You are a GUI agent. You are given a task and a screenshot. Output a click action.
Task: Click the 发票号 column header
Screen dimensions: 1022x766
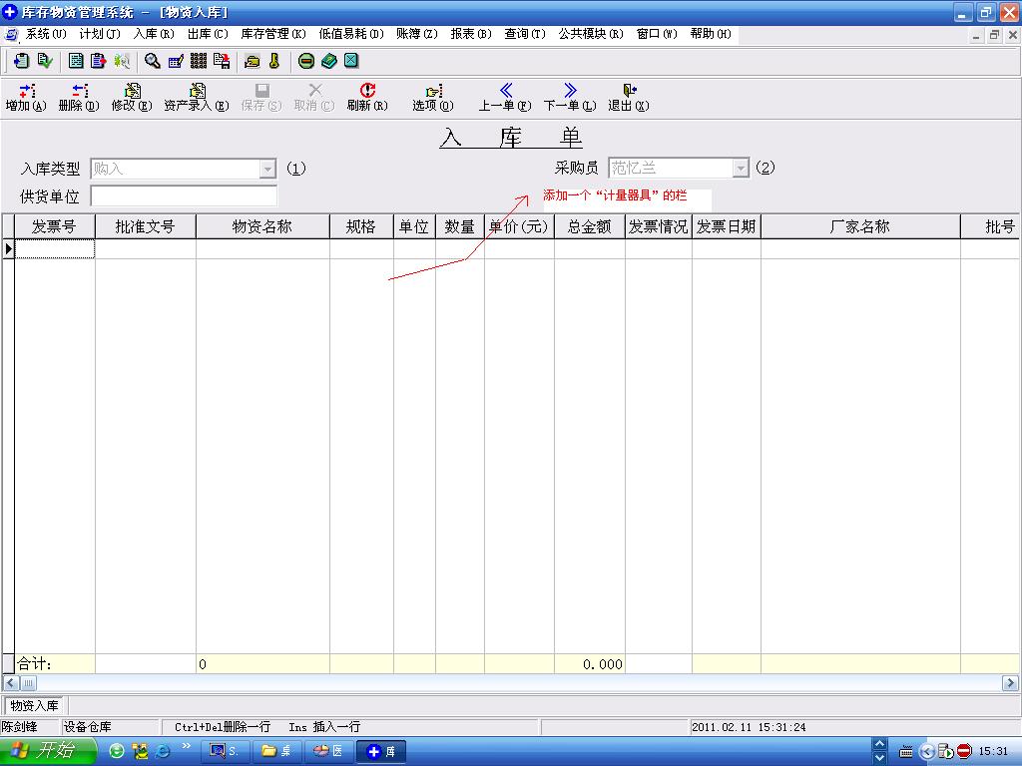[x=54, y=226]
